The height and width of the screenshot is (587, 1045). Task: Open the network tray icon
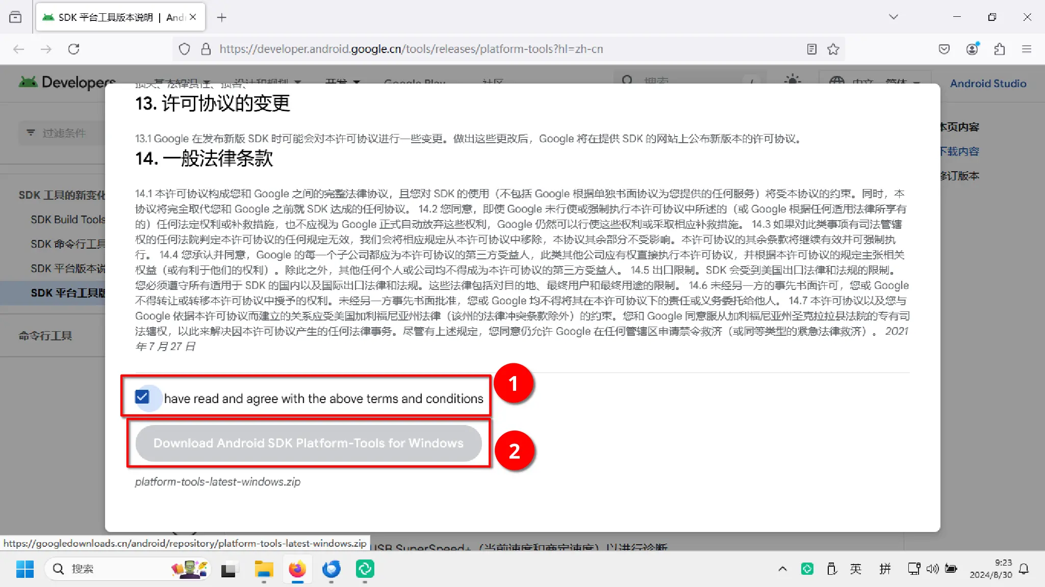click(914, 569)
